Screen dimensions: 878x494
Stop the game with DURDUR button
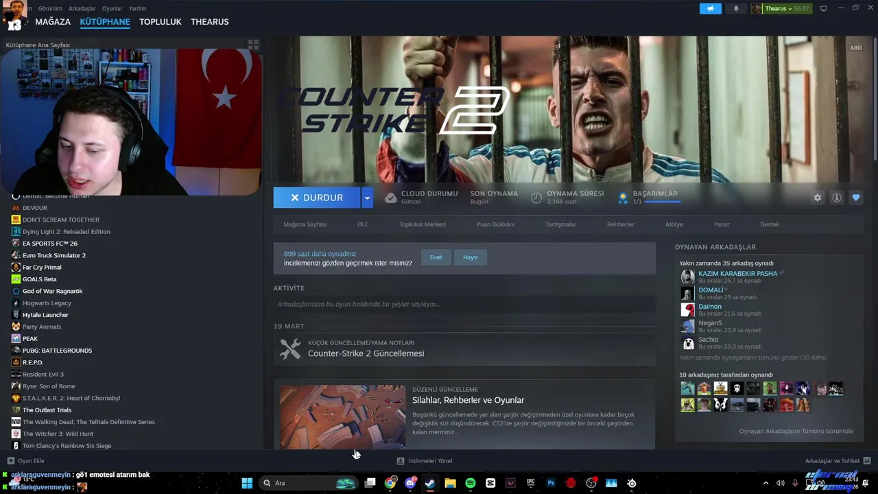[317, 198]
